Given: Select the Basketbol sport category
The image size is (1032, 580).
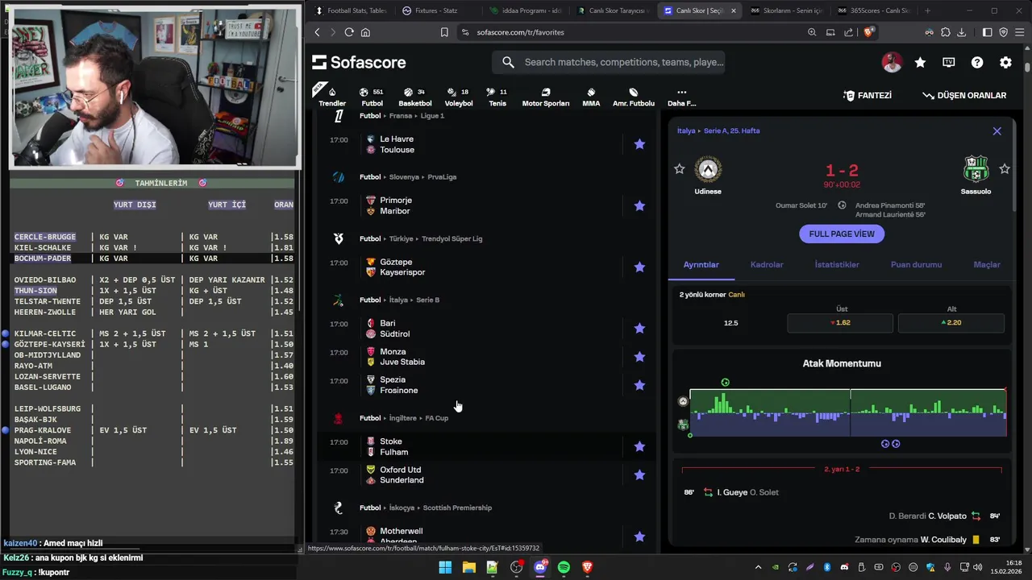Looking at the screenshot, I should pos(414,97).
